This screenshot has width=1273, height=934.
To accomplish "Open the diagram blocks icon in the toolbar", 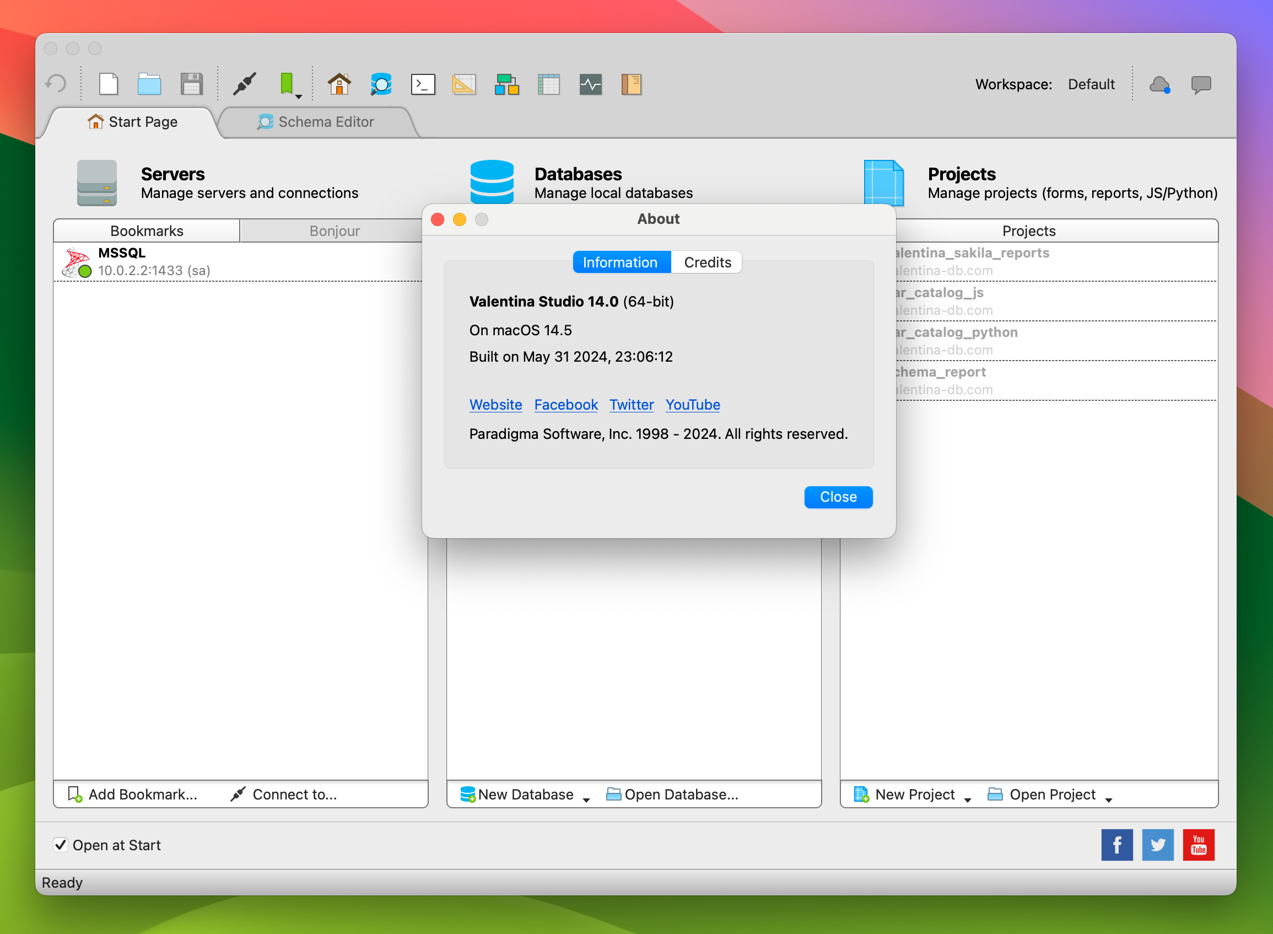I will [507, 84].
